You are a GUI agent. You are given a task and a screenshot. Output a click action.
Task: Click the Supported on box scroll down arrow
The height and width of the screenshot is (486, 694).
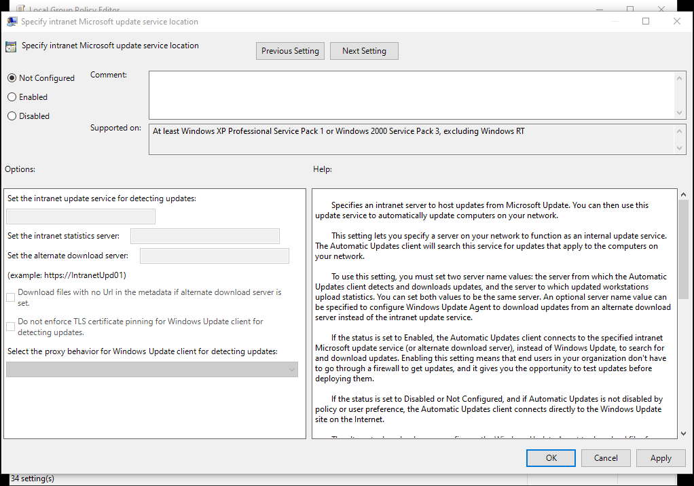pyautogui.click(x=679, y=148)
